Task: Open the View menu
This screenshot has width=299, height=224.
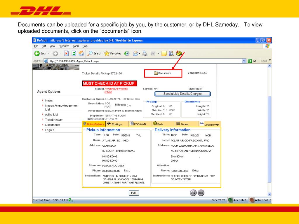Action: click(52, 46)
